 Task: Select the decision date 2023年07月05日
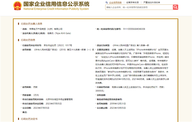tap(54, 104)
